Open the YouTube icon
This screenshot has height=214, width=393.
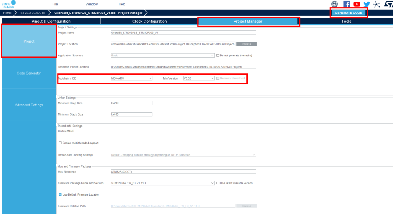[x=357, y=4]
